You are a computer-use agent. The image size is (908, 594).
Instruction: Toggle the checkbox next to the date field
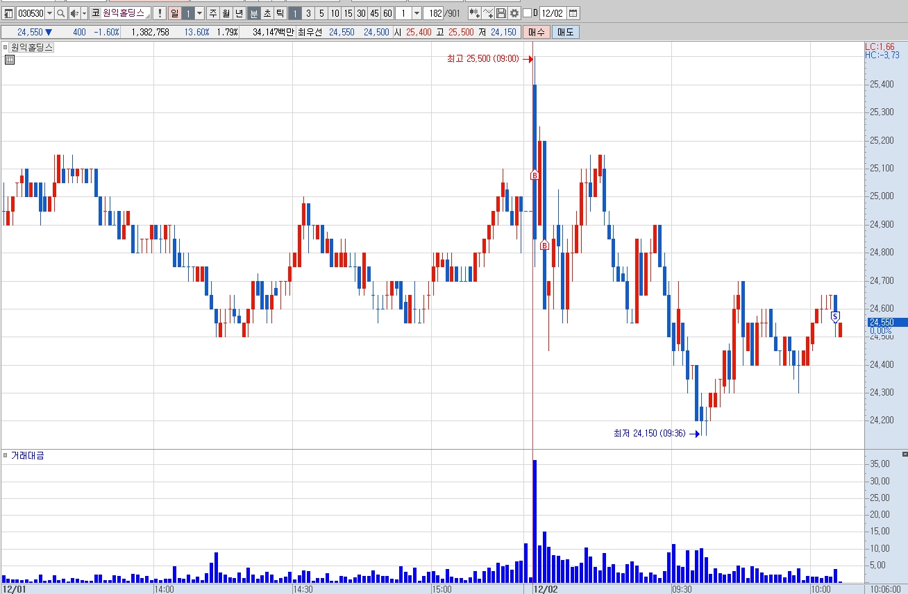click(527, 13)
